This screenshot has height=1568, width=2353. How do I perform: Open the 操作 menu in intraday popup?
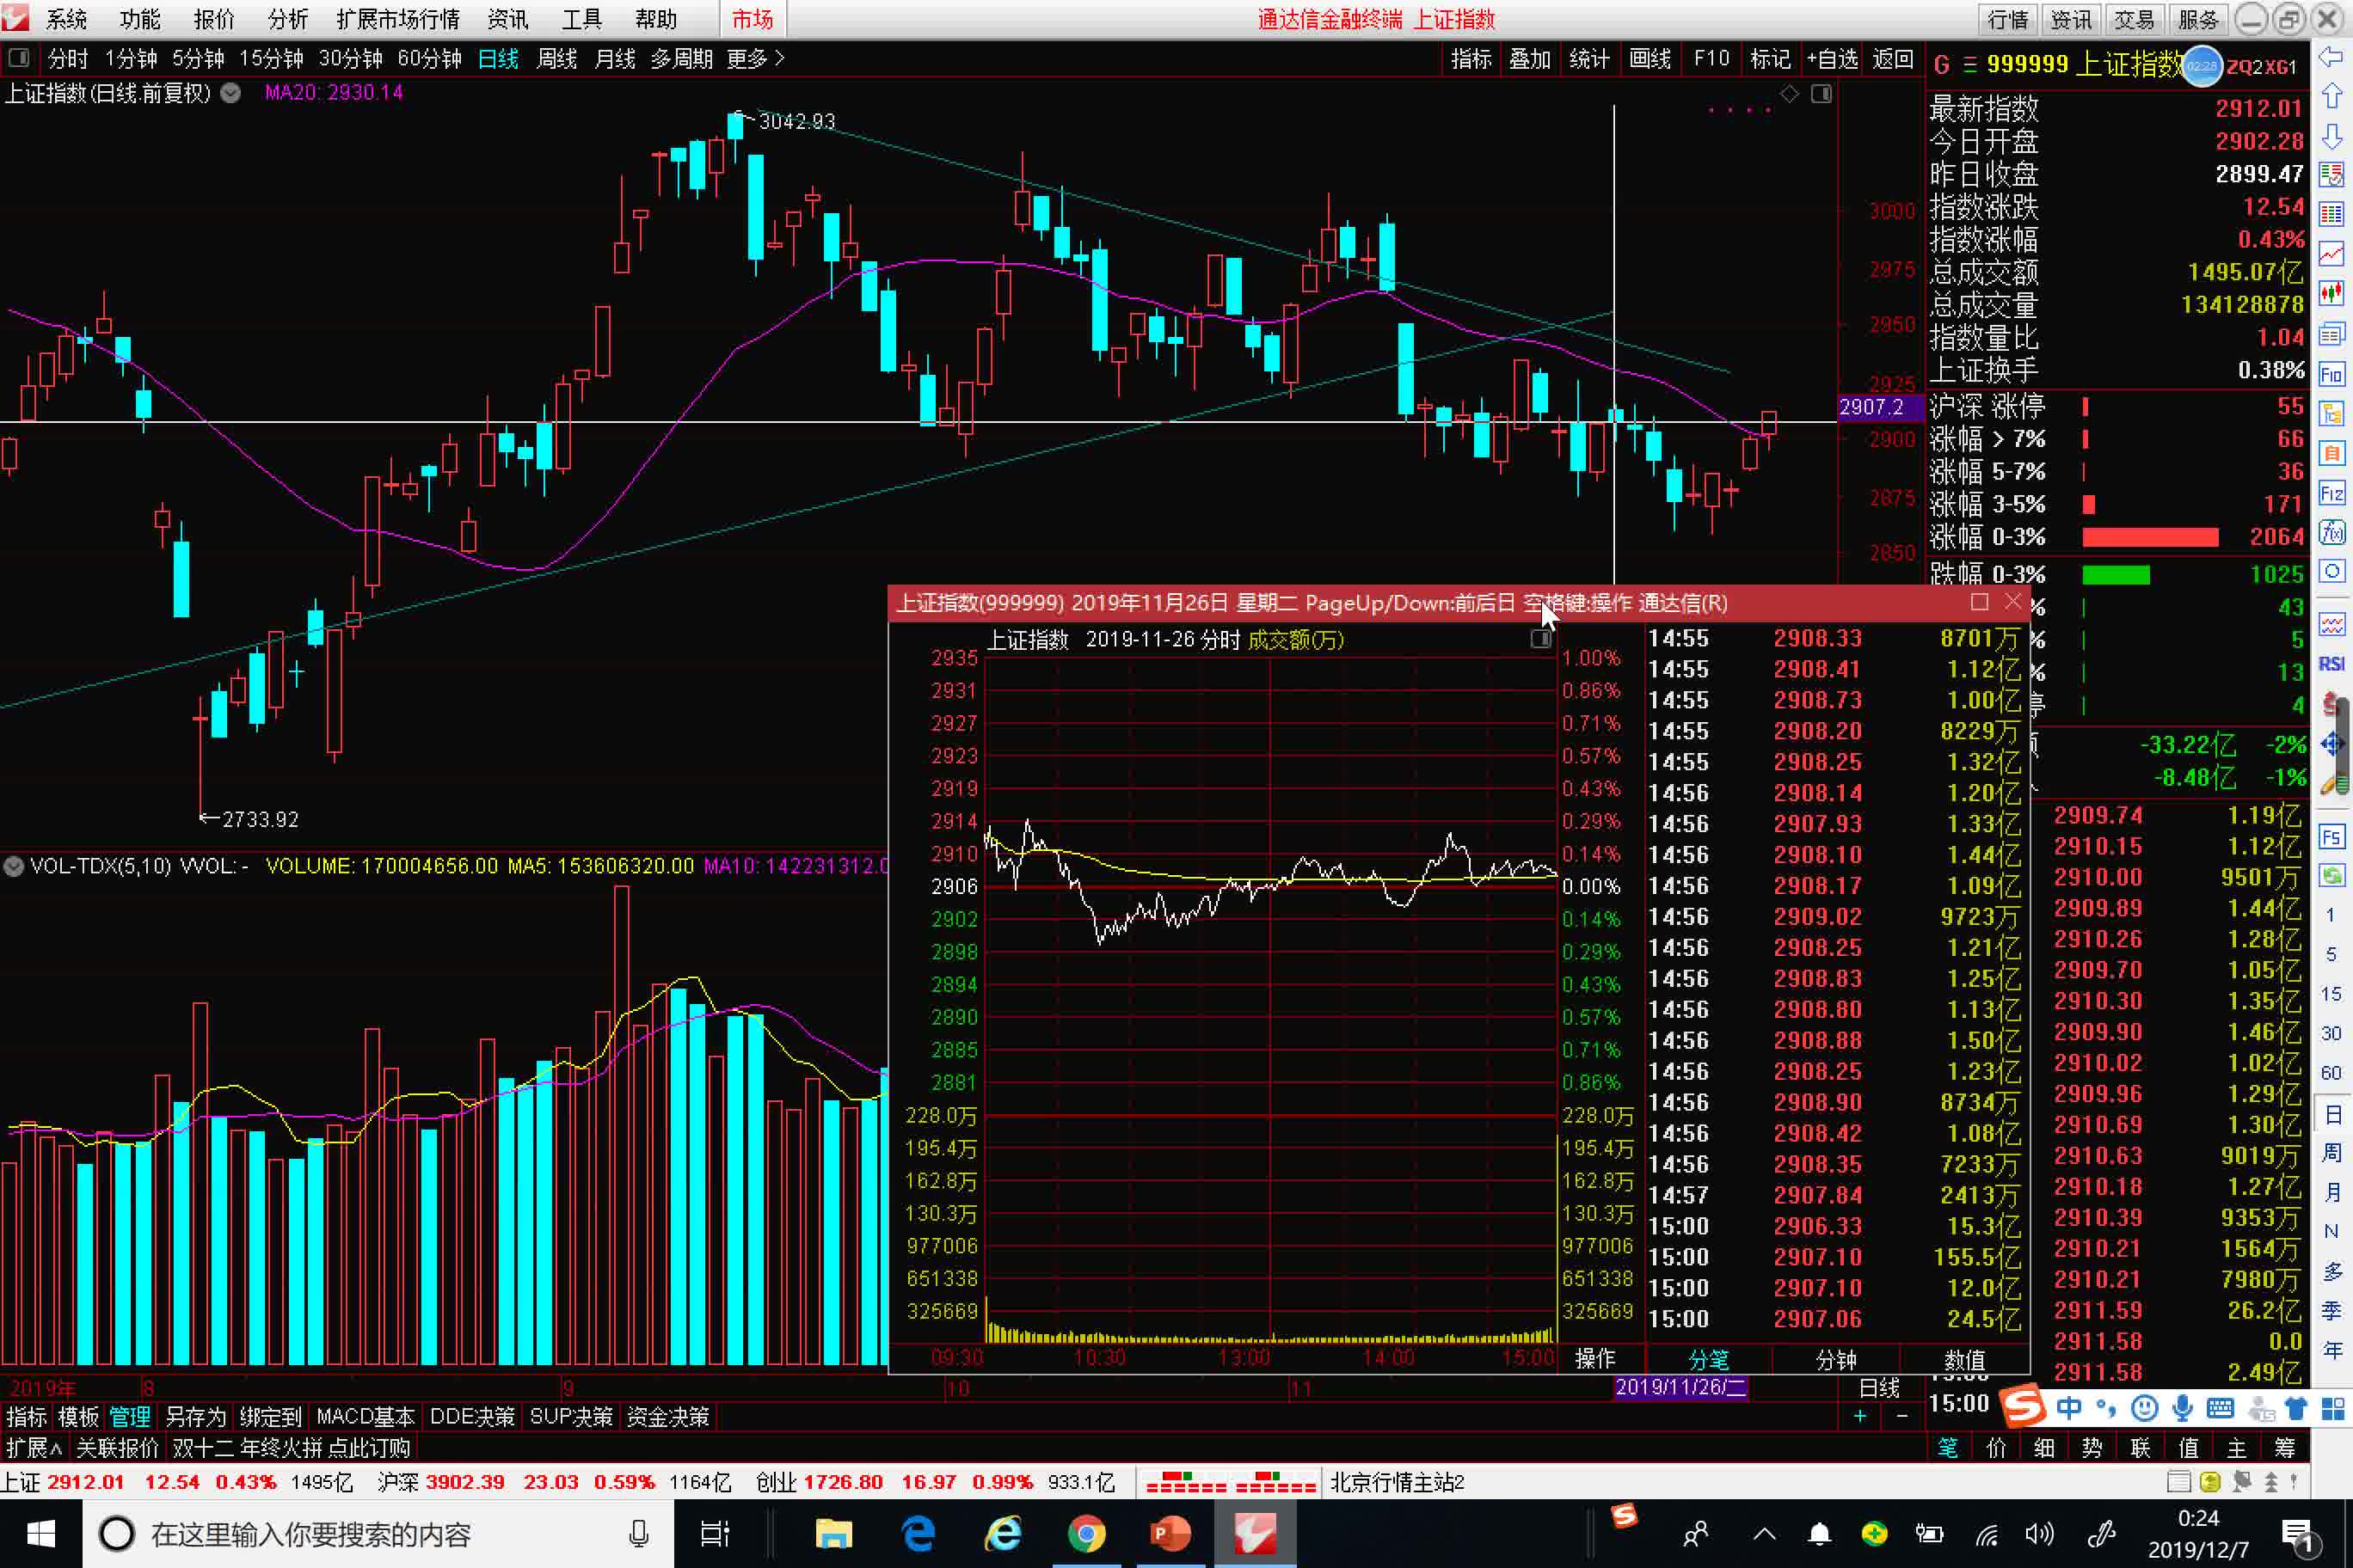[1595, 1359]
